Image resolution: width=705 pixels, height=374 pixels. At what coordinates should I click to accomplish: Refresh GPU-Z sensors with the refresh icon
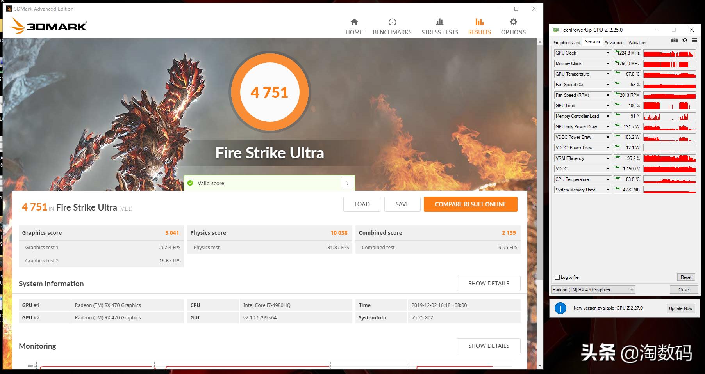[x=685, y=40]
